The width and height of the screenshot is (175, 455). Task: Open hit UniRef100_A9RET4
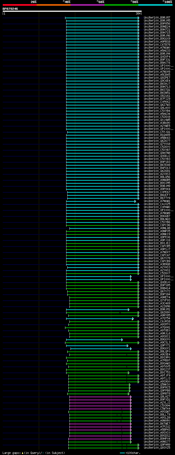[x=157, y=297]
